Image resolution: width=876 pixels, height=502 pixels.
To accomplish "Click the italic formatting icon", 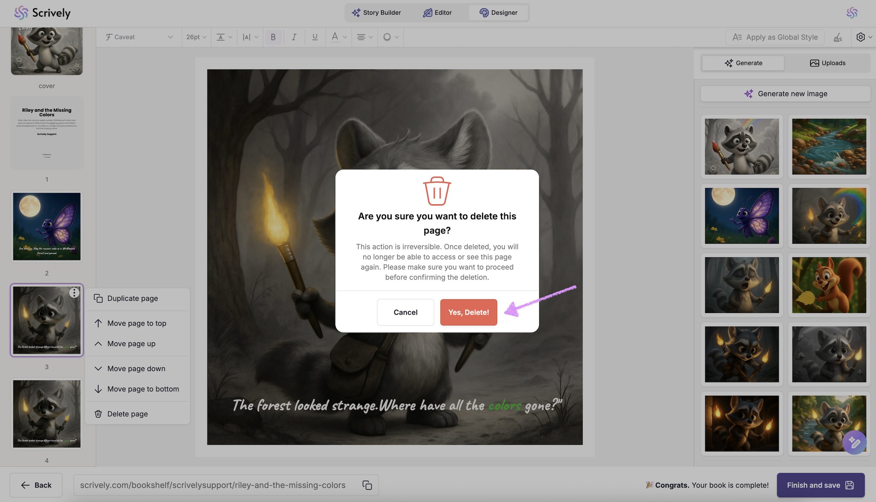I will tap(294, 37).
